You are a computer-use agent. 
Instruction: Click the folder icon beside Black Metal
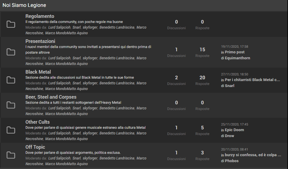[11, 80]
